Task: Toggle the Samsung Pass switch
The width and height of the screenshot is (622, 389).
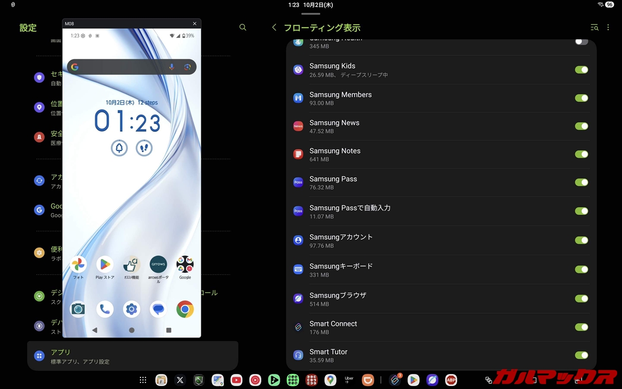Action: 581,183
